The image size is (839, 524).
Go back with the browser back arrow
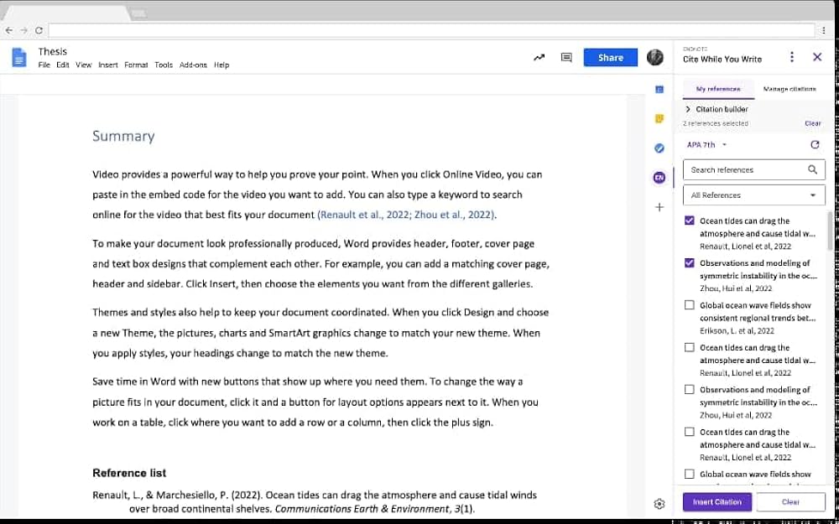coord(8,30)
